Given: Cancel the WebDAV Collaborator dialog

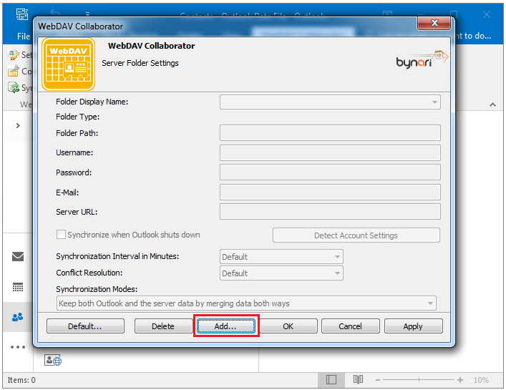Looking at the screenshot, I should coord(350,326).
